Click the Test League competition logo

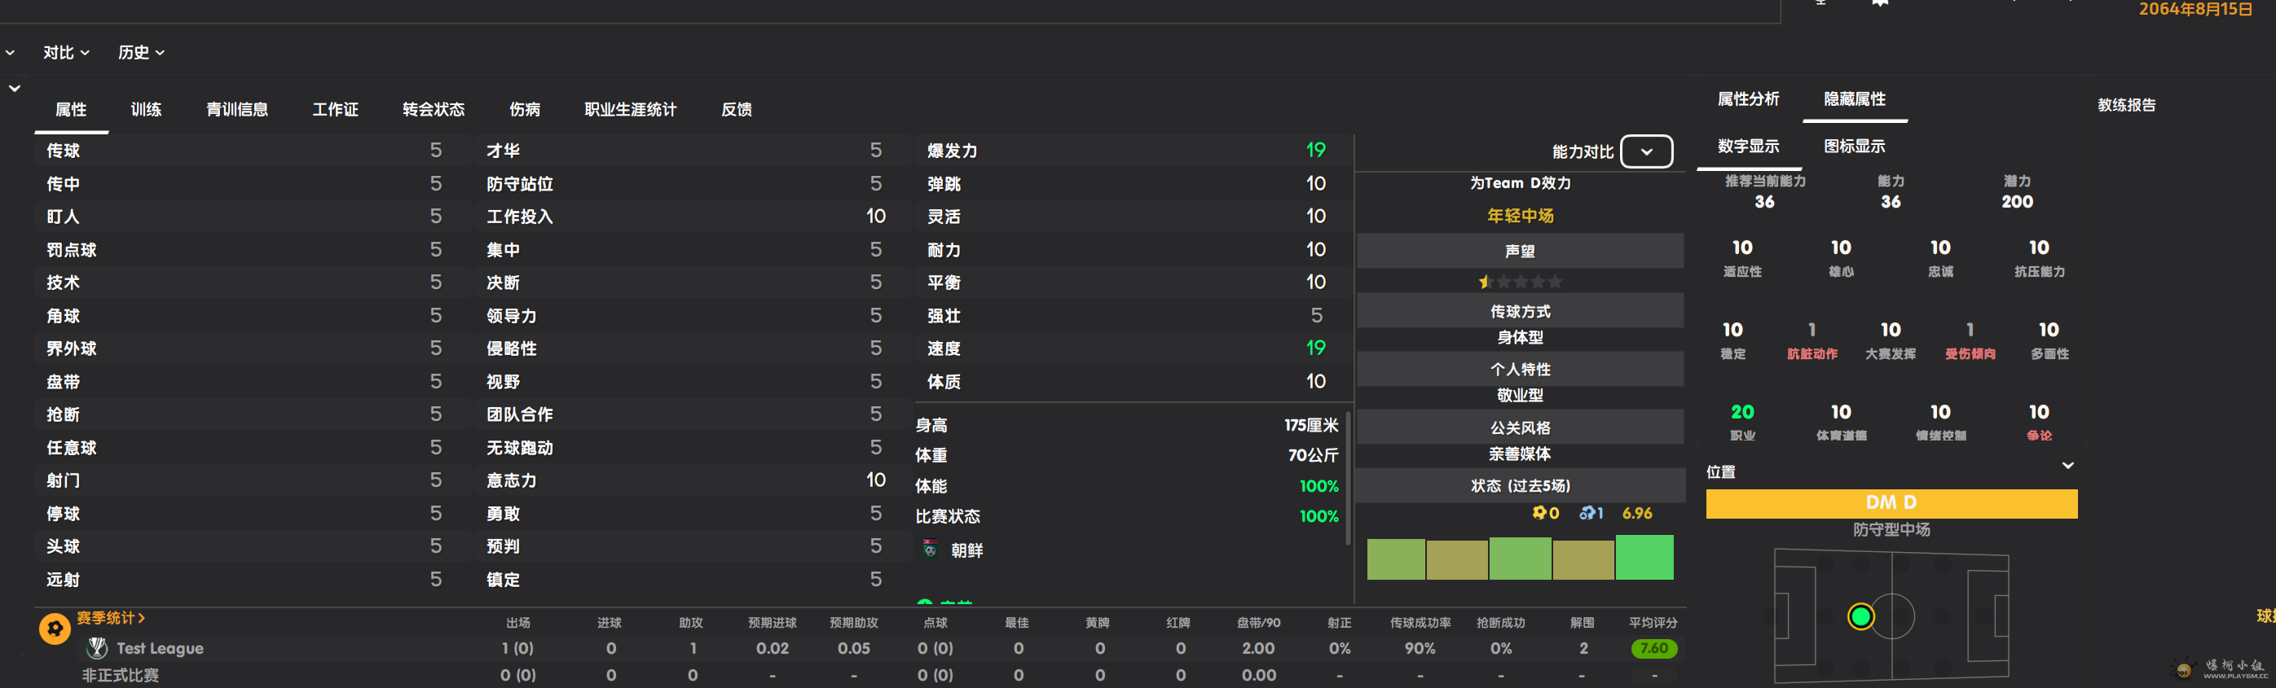click(97, 648)
